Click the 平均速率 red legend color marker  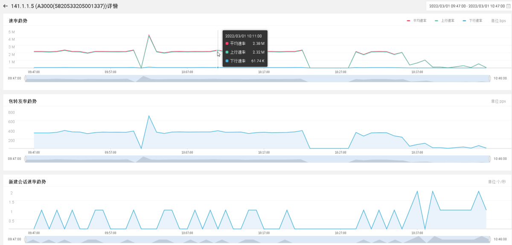pos(408,20)
